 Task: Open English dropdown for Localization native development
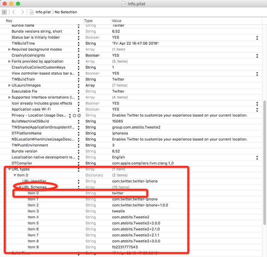coord(257,158)
